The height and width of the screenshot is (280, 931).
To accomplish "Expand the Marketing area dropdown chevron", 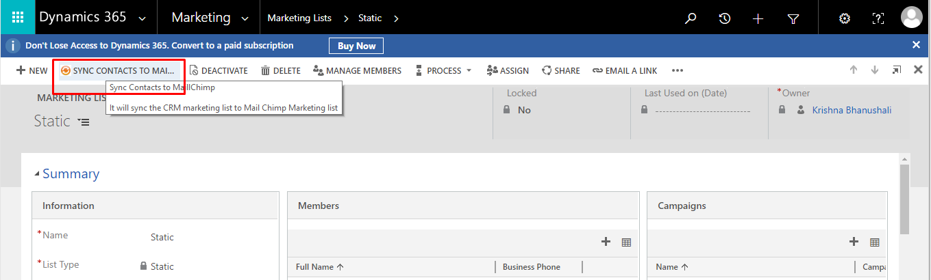I will (245, 18).
